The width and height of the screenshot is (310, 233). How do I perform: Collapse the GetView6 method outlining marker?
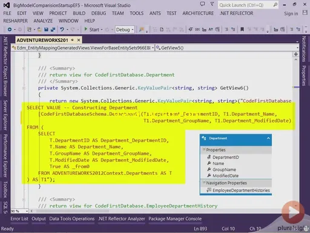click(24, 88)
